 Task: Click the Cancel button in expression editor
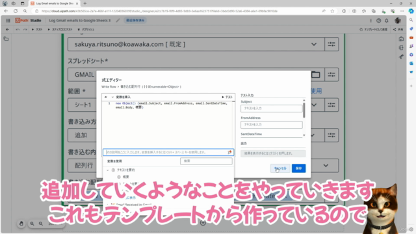(280, 168)
